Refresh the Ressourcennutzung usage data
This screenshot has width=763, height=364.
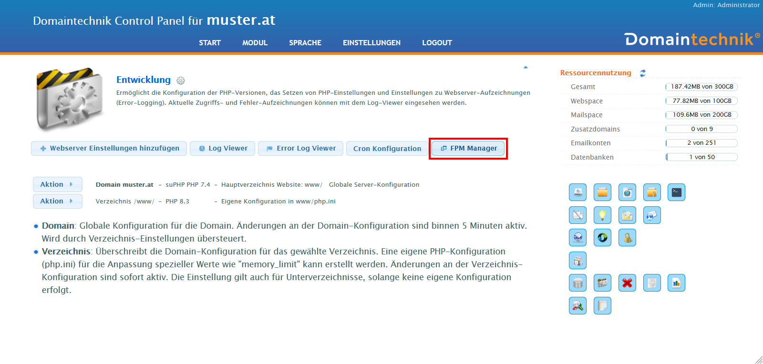point(643,73)
